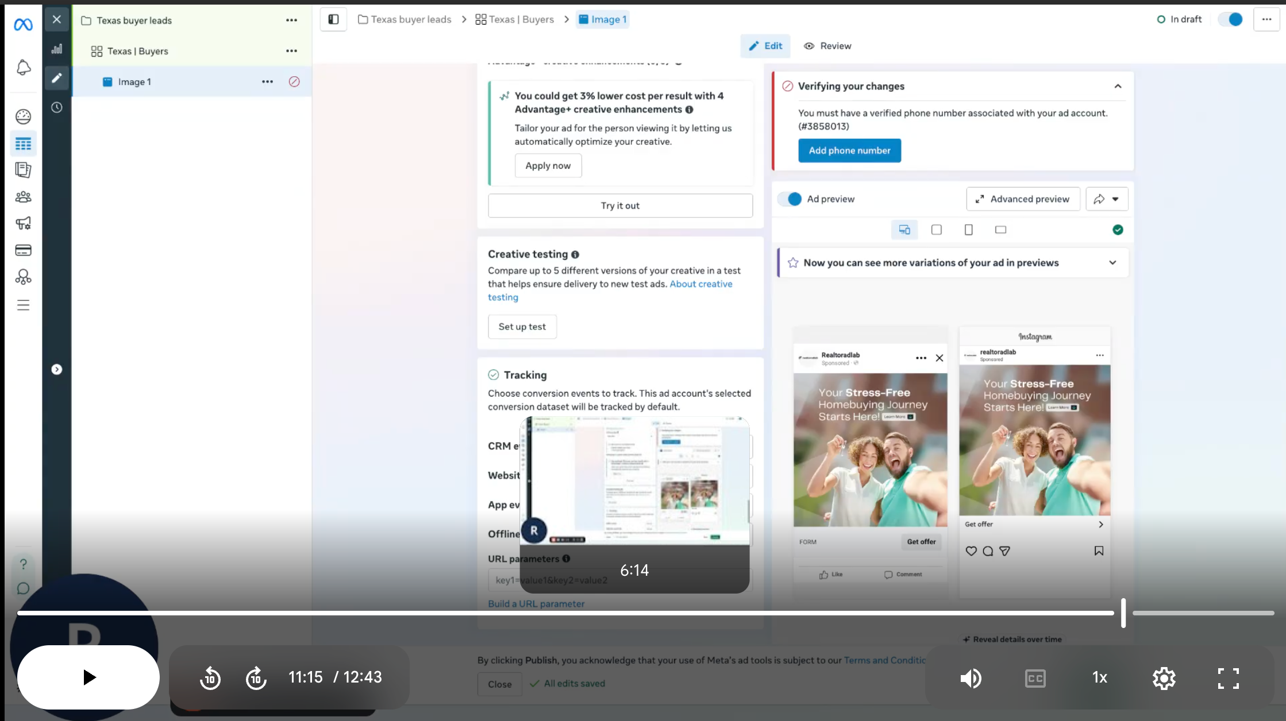Toggle the Ad preview switch
Image resolution: width=1286 pixels, height=721 pixels.
pyautogui.click(x=790, y=199)
